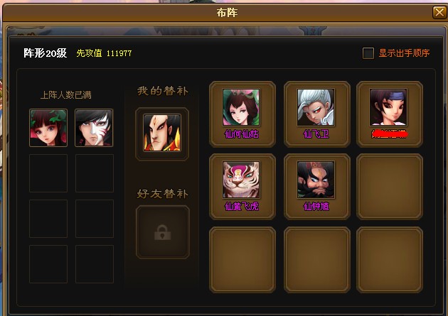Select the 仙飞卫 white-haired character portrait
448x316 pixels.
[316, 107]
